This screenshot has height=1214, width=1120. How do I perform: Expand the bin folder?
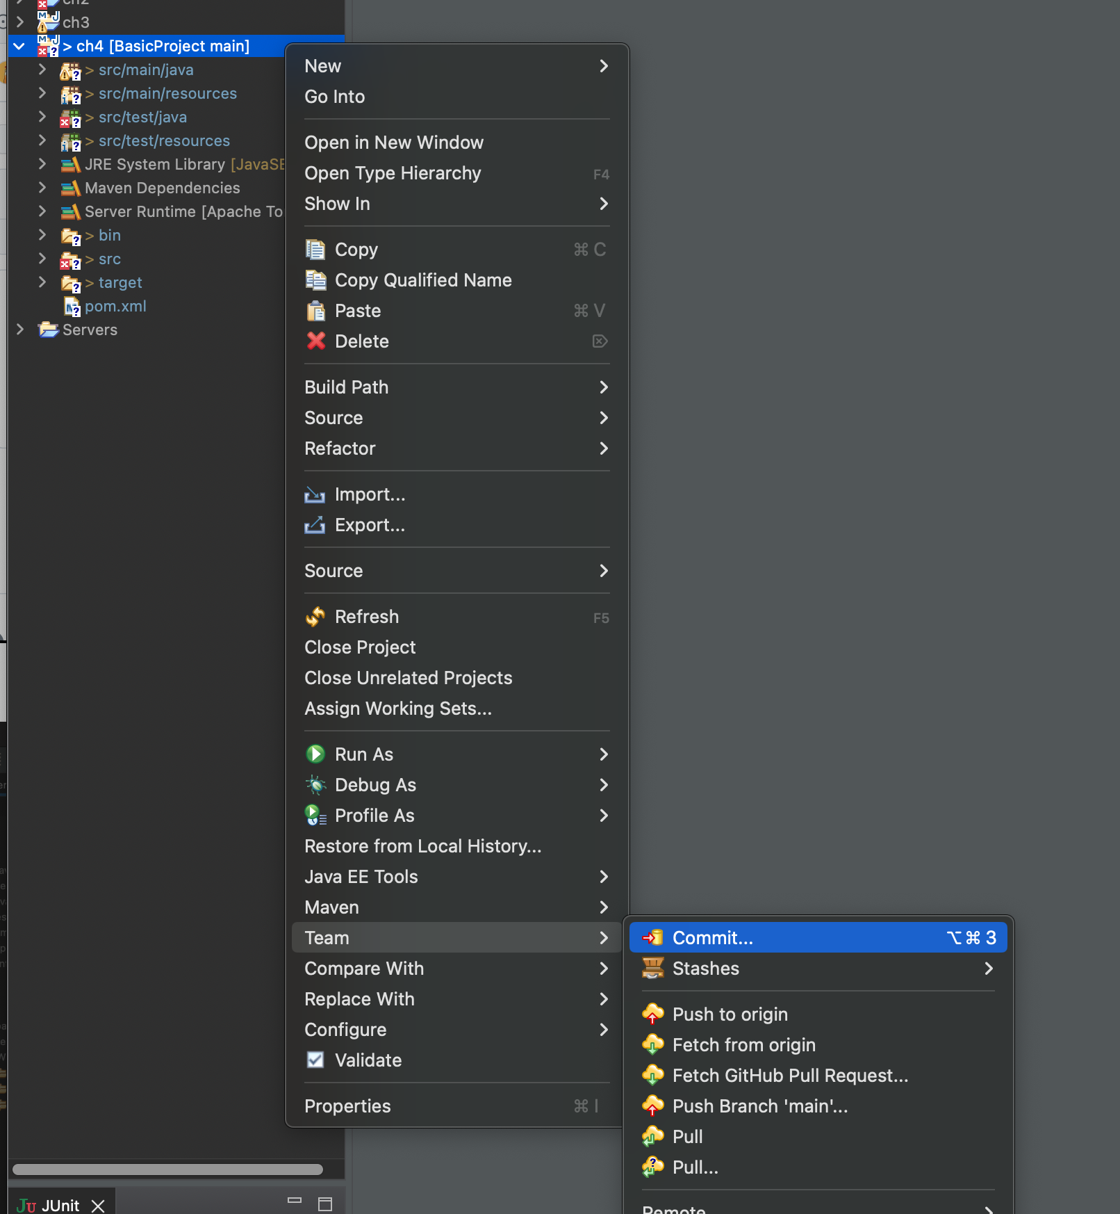42,235
